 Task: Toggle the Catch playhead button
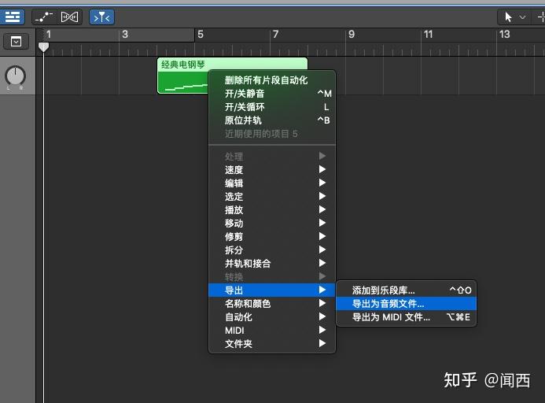tap(101, 17)
